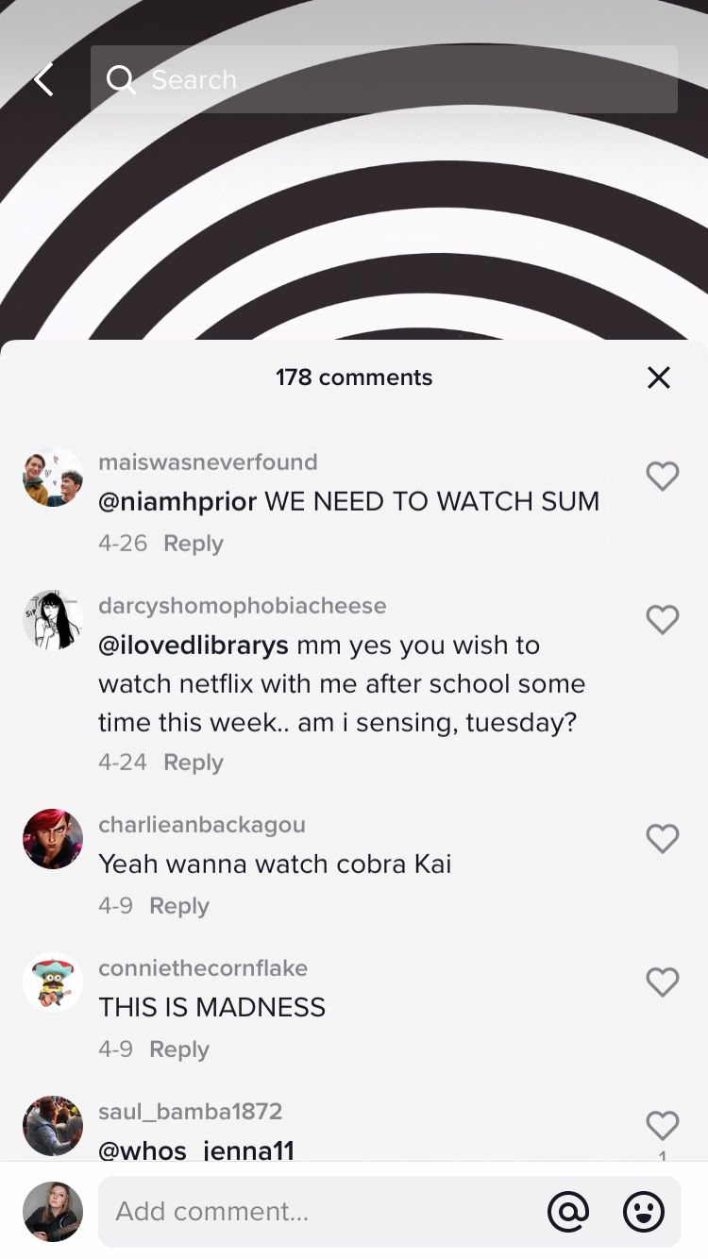Reply to darcyshomophobiacheese's comment

pyautogui.click(x=194, y=763)
